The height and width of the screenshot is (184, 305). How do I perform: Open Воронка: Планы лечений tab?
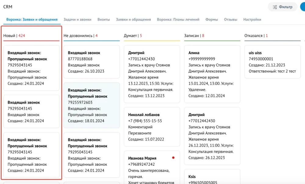178,20
